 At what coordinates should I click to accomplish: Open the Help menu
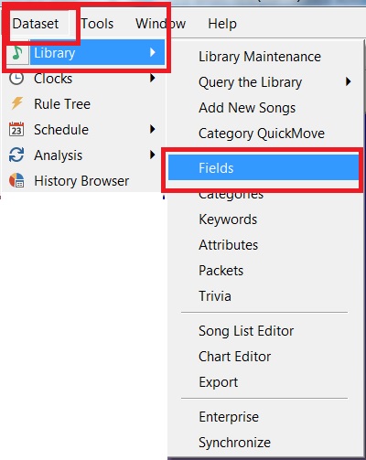pos(222,24)
